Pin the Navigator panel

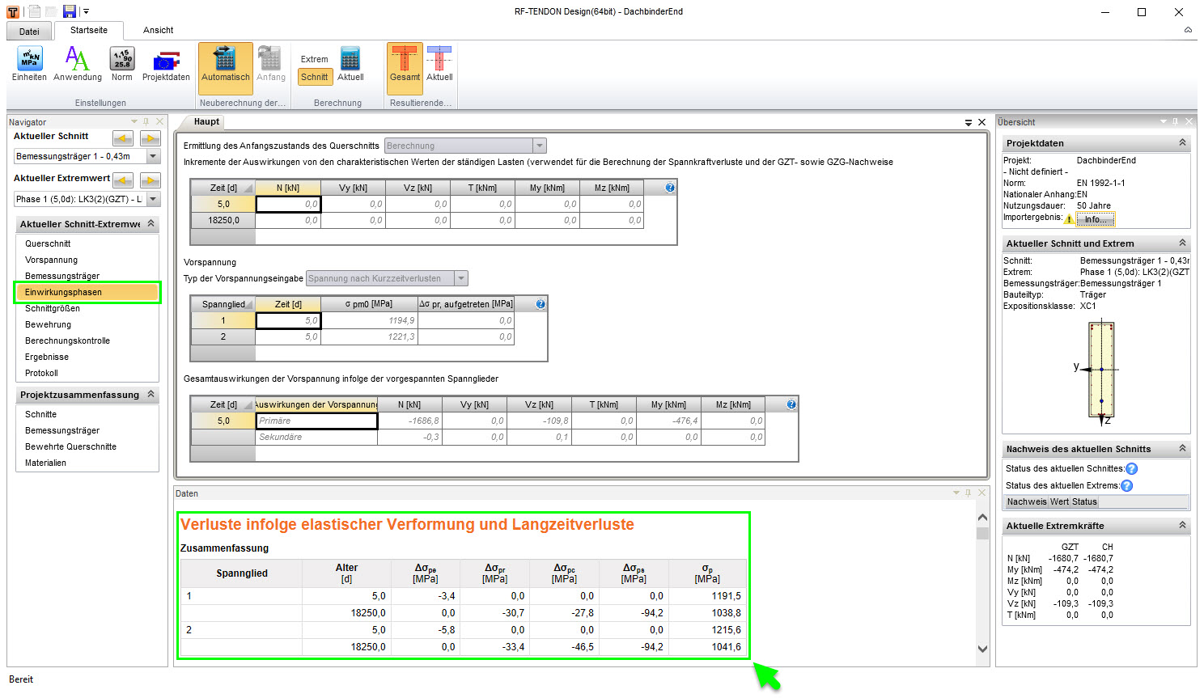pyautogui.click(x=146, y=122)
